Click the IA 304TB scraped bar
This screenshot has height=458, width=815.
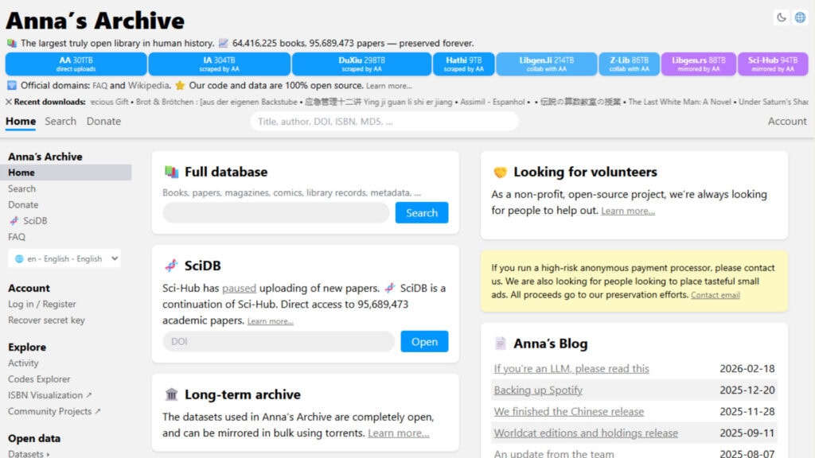(220, 64)
